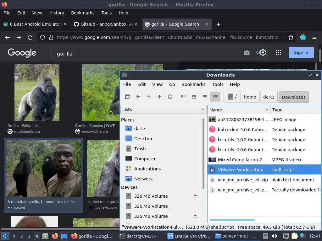Open the File menu in the Downloads window
This screenshot has height=241, width=322.
(x=127, y=84)
